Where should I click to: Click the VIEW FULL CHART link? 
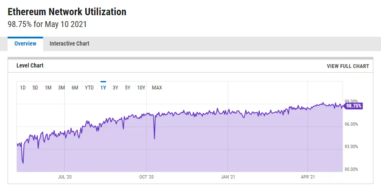pyautogui.click(x=348, y=66)
